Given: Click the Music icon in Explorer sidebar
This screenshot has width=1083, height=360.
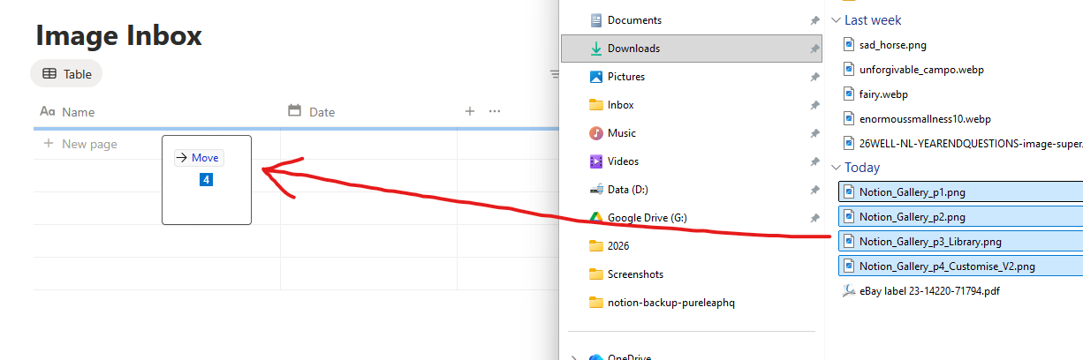Looking at the screenshot, I should tap(596, 133).
